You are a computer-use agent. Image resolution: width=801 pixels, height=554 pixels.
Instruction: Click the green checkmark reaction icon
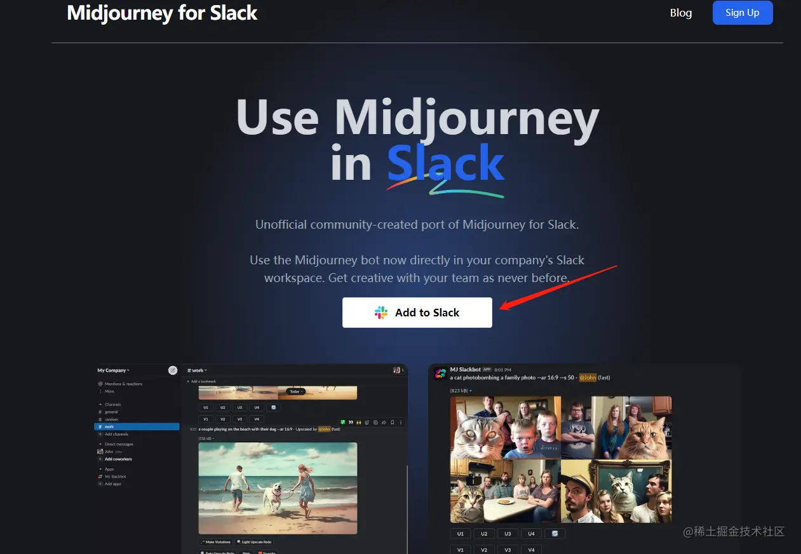[343, 422]
